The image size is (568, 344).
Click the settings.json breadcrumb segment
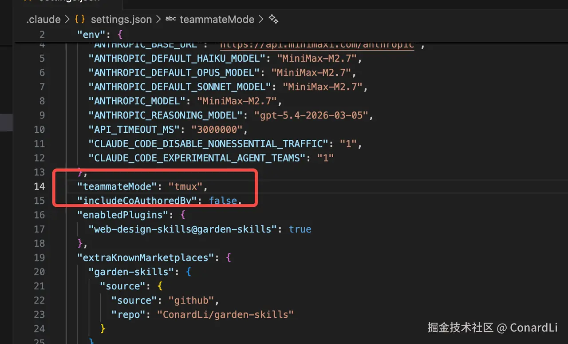[121, 20]
